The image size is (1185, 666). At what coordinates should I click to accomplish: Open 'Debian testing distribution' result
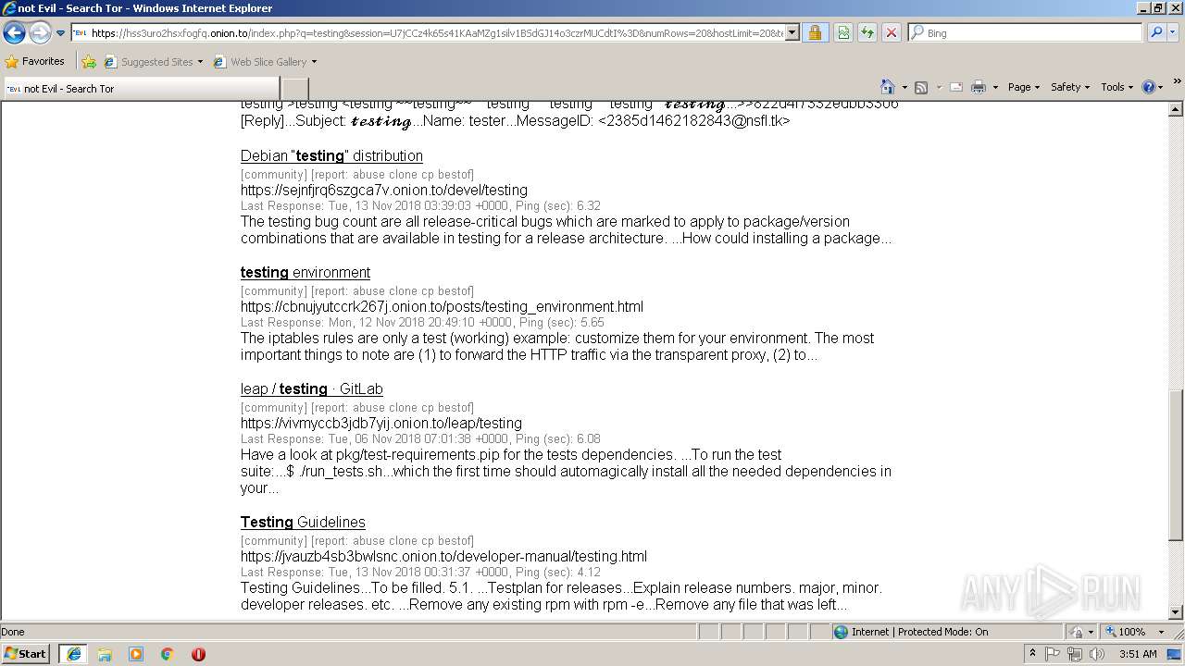tap(331, 155)
